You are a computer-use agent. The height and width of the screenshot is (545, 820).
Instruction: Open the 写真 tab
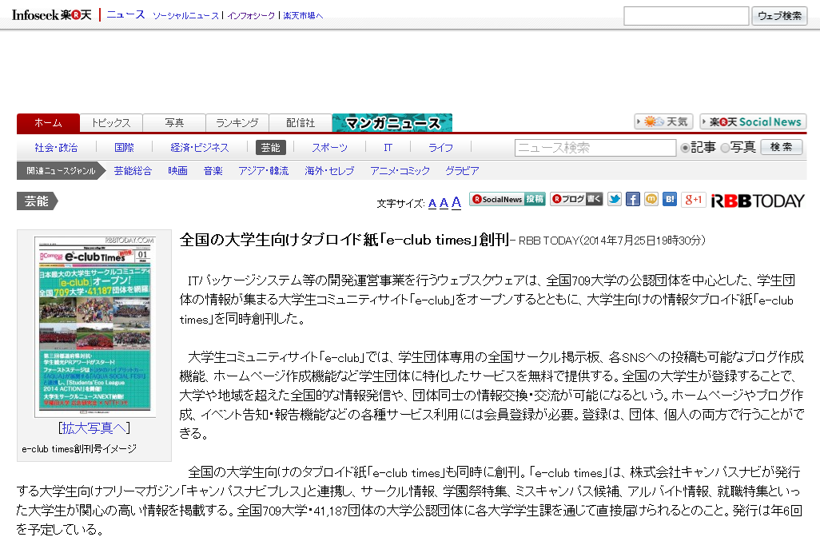click(174, 123)
